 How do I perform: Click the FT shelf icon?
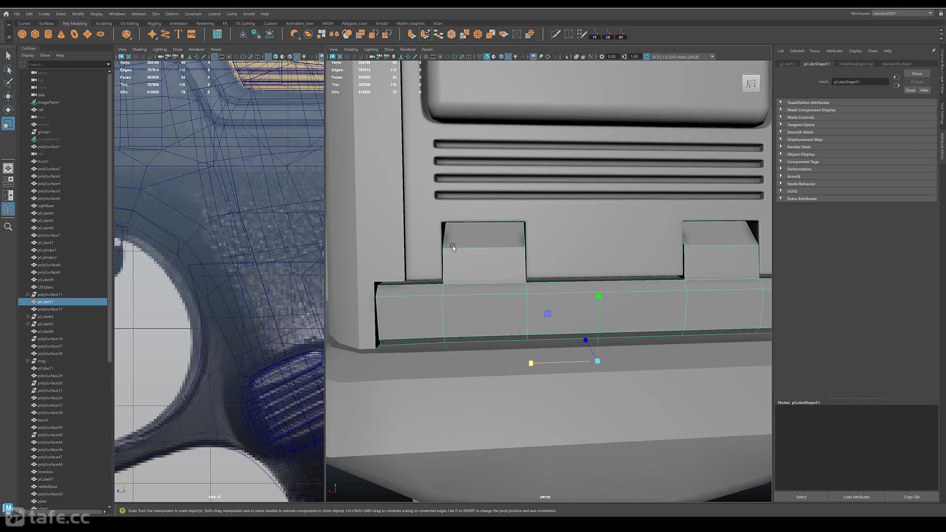pos(595,34)
